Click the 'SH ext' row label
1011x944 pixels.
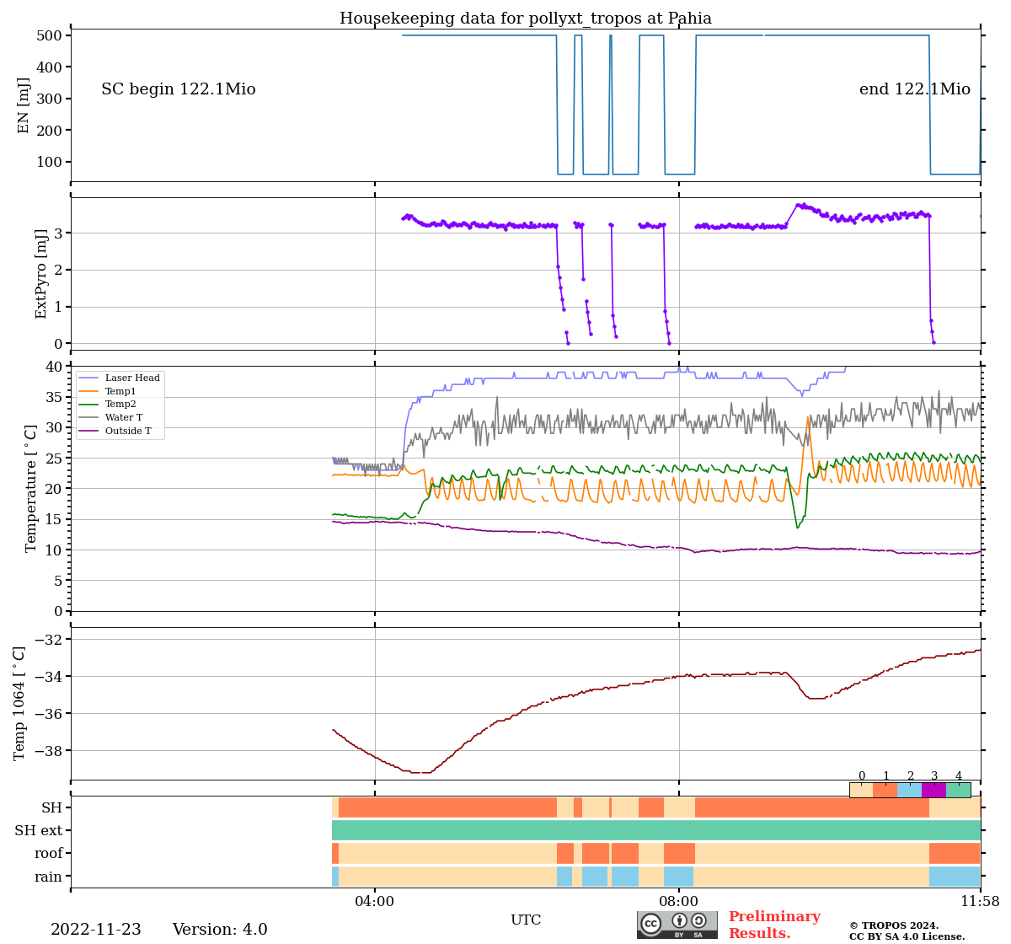click(x=39, y=830)
